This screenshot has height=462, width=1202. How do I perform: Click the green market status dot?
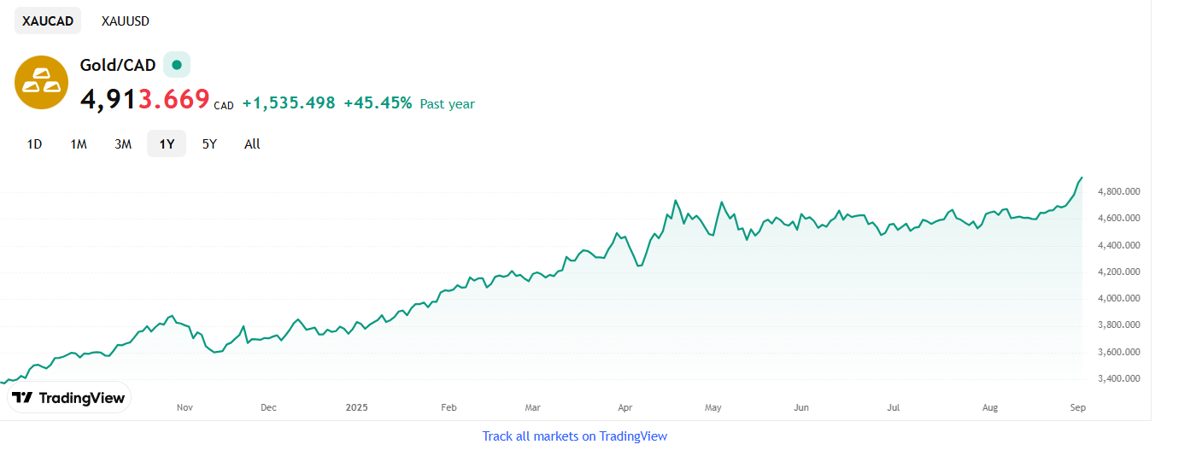(177, 65)
